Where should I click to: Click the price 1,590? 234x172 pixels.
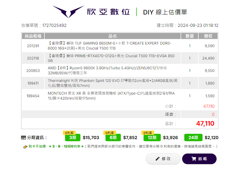(x=210, y=96)
